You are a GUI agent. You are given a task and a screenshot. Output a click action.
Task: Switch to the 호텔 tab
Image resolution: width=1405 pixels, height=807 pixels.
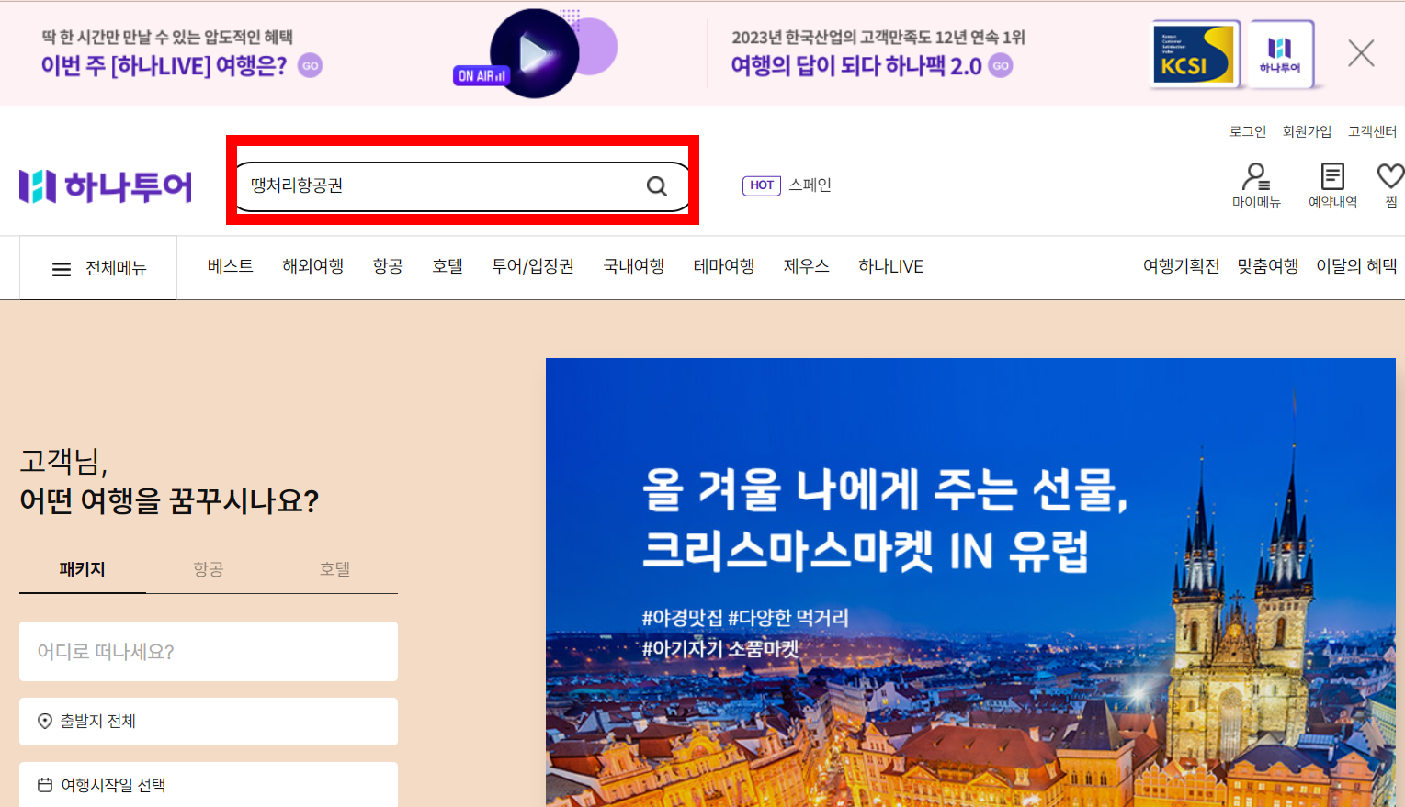pyautogui.click(x=334, y=569)
